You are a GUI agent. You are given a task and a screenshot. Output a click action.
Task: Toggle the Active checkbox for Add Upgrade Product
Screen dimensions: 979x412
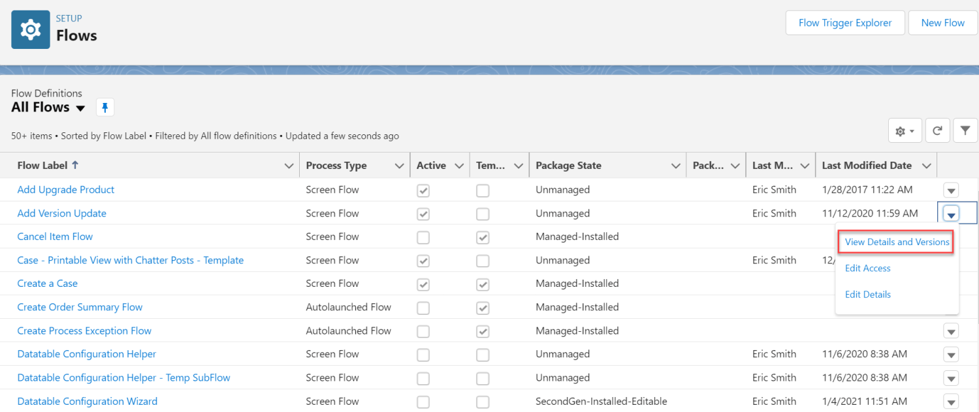423,190
